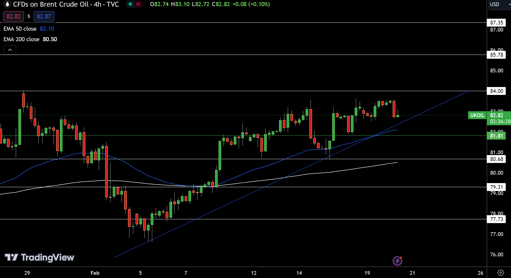Image resolution: width=511 pixels, height=278 pixels.
Task: Click the 84.00 horizontal line price label
Action: pos(496,91)
